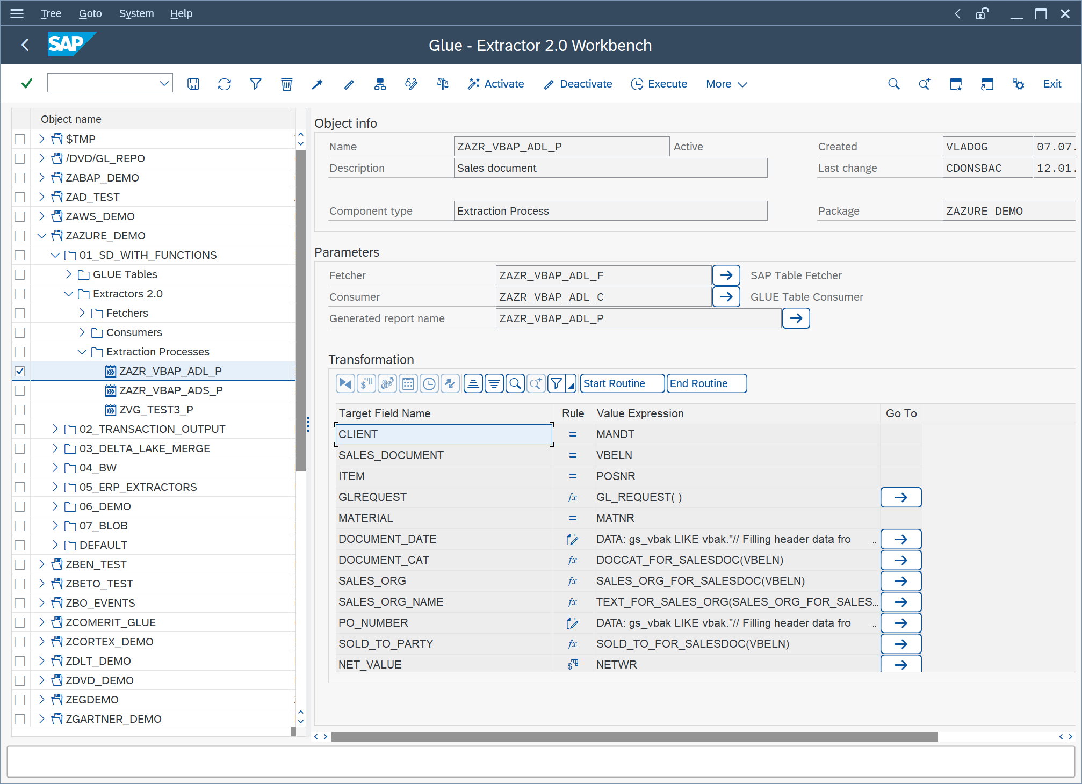The image size is (1082, 784).
Task: Click the Deactivate button
Action: click(578, 84)
